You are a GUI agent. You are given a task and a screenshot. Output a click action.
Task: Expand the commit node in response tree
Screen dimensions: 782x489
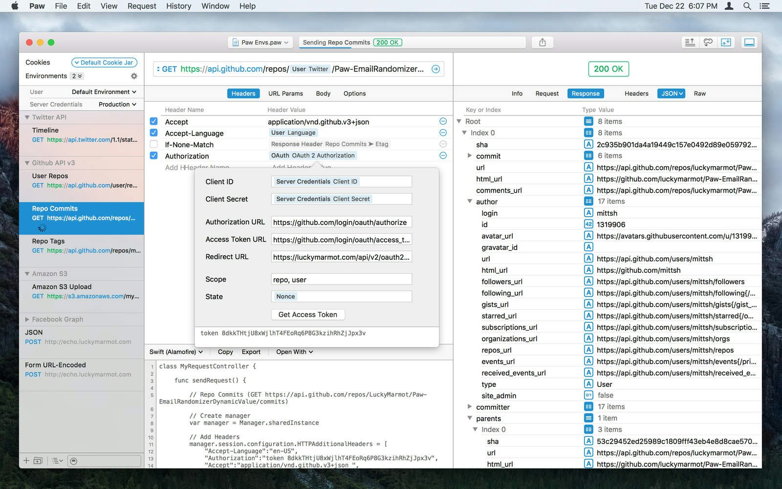pos(470,156)
